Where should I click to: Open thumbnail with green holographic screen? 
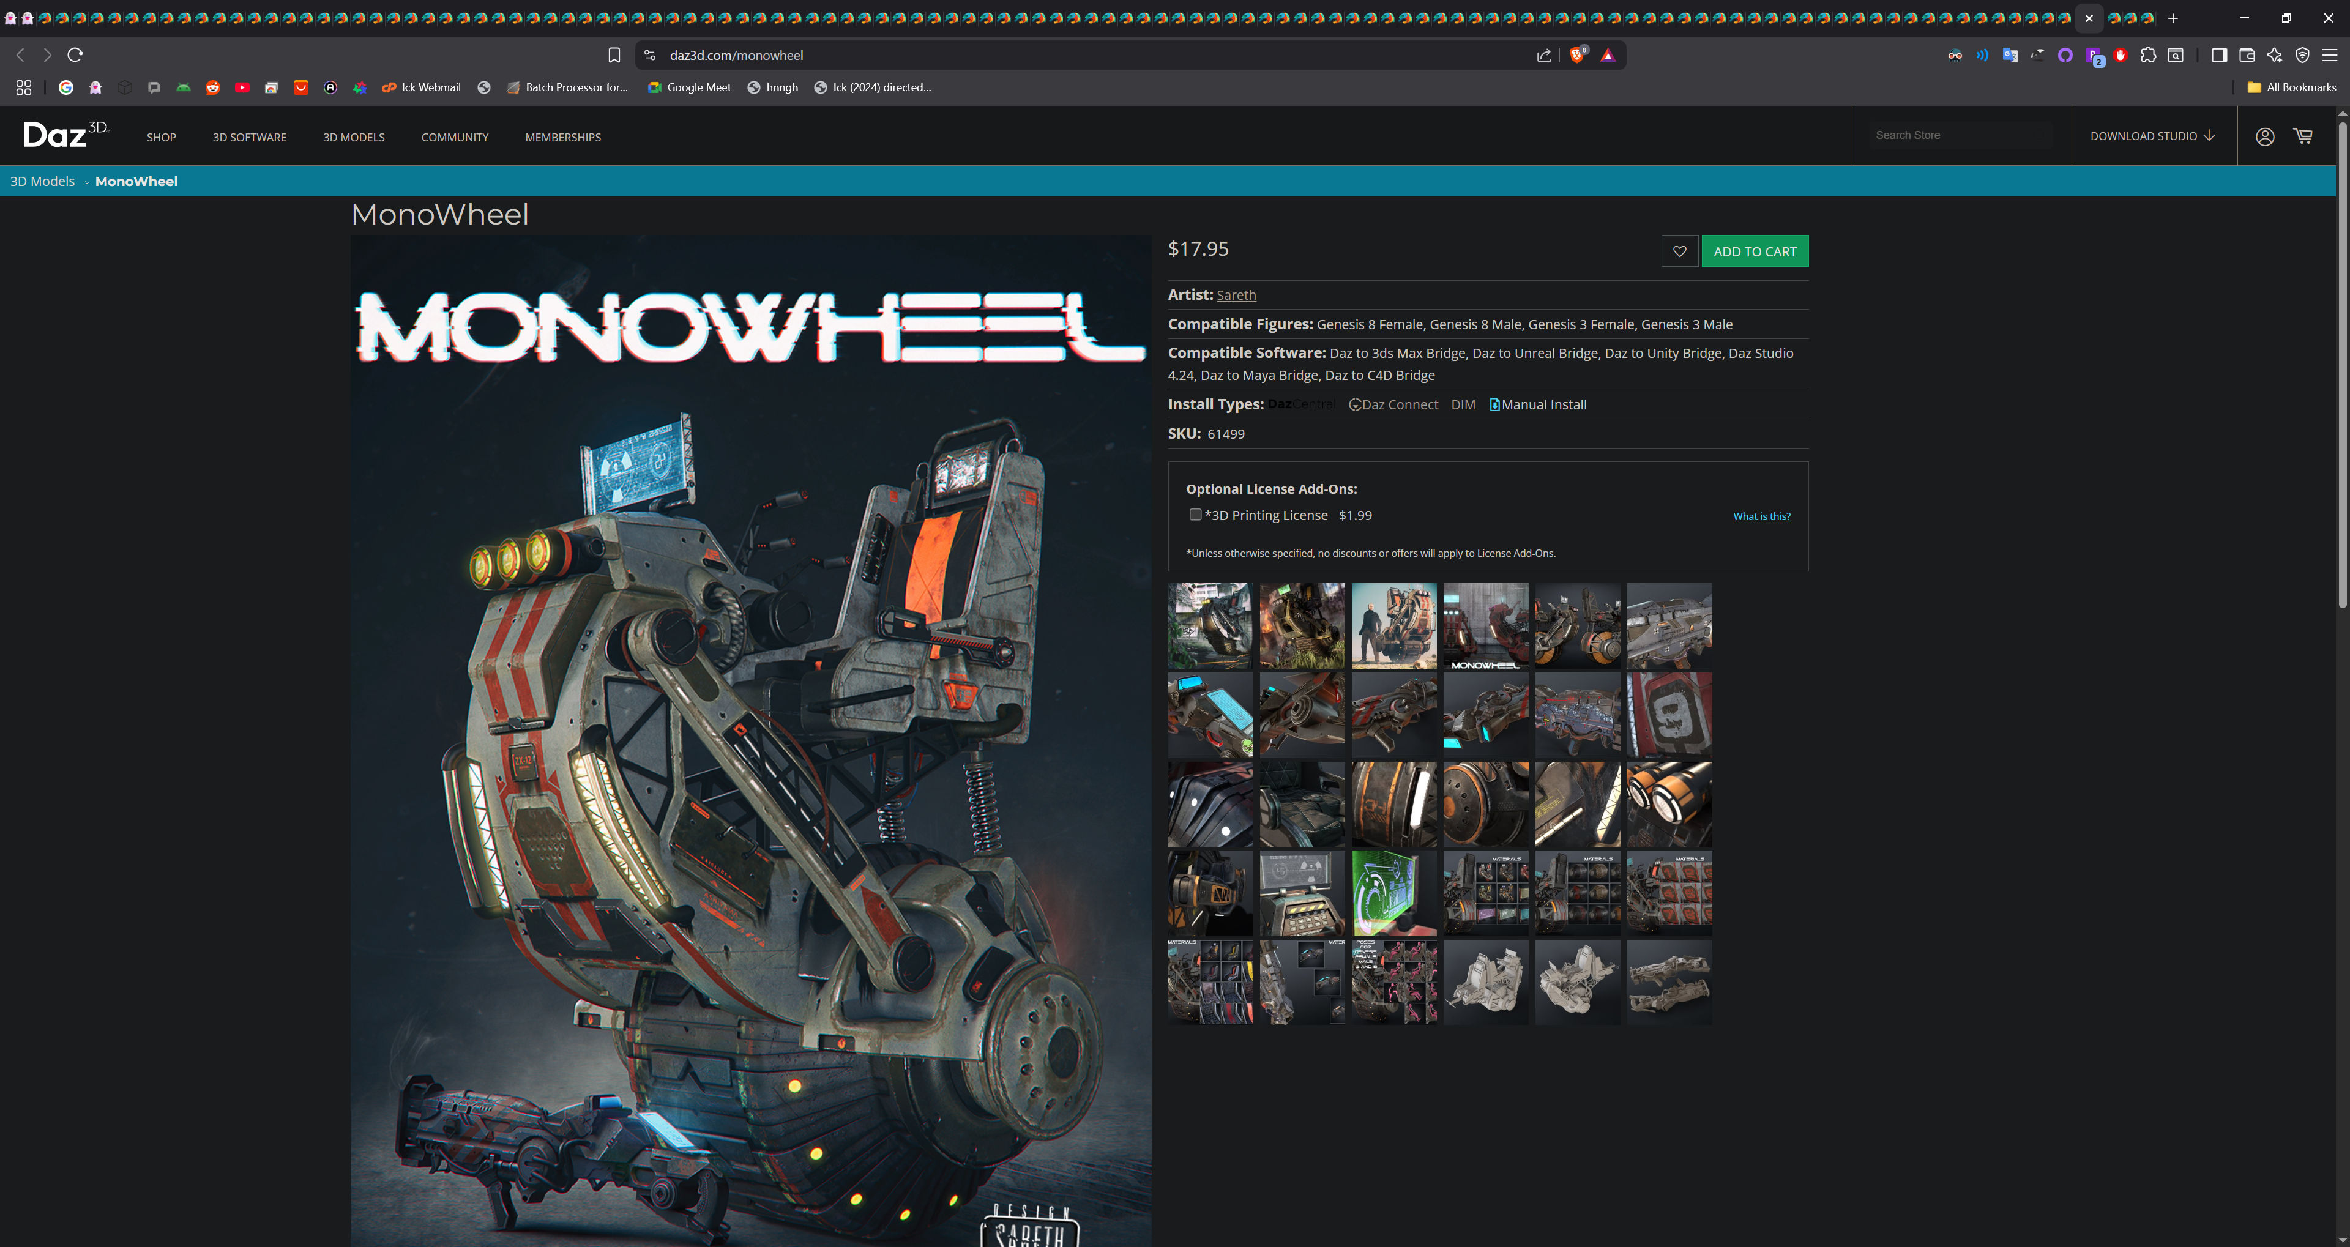(x=1394, y=893)
